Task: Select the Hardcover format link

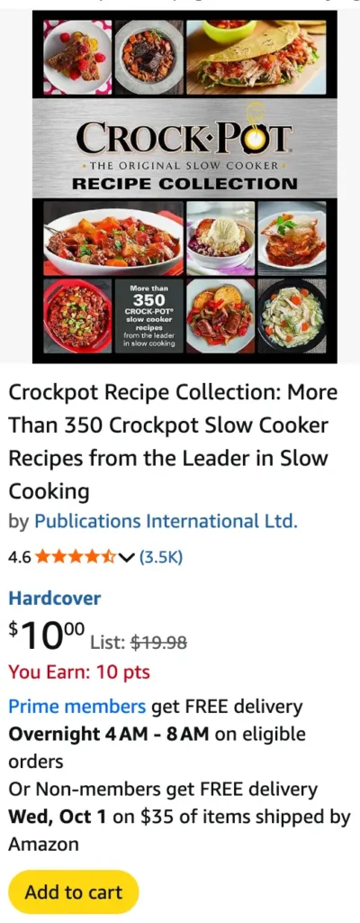Action: point(54,599)
